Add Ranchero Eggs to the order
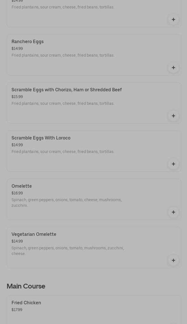 [x=173, y=68]
